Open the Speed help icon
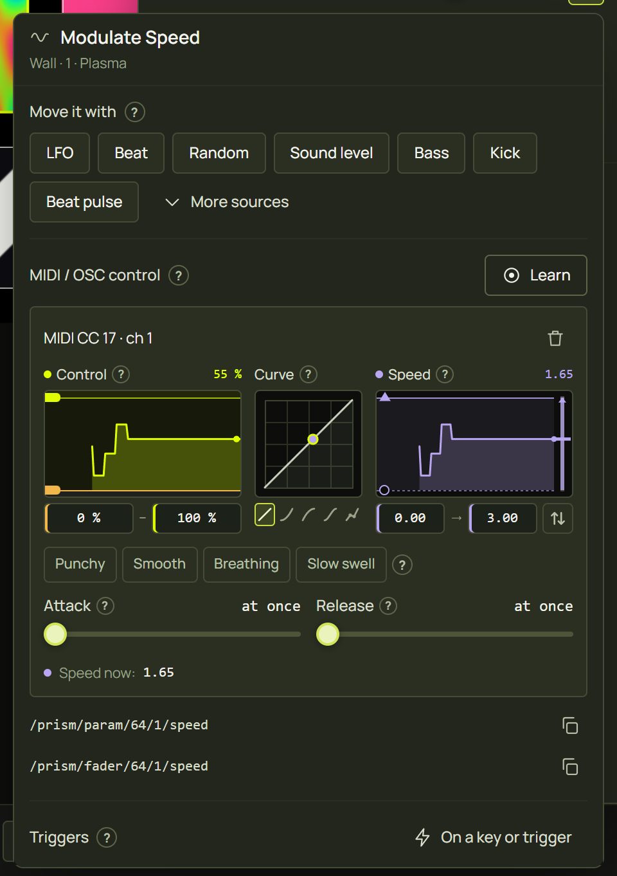Viewport: 617px width, 876px height. pyautogui.click(x=445, y=374)
